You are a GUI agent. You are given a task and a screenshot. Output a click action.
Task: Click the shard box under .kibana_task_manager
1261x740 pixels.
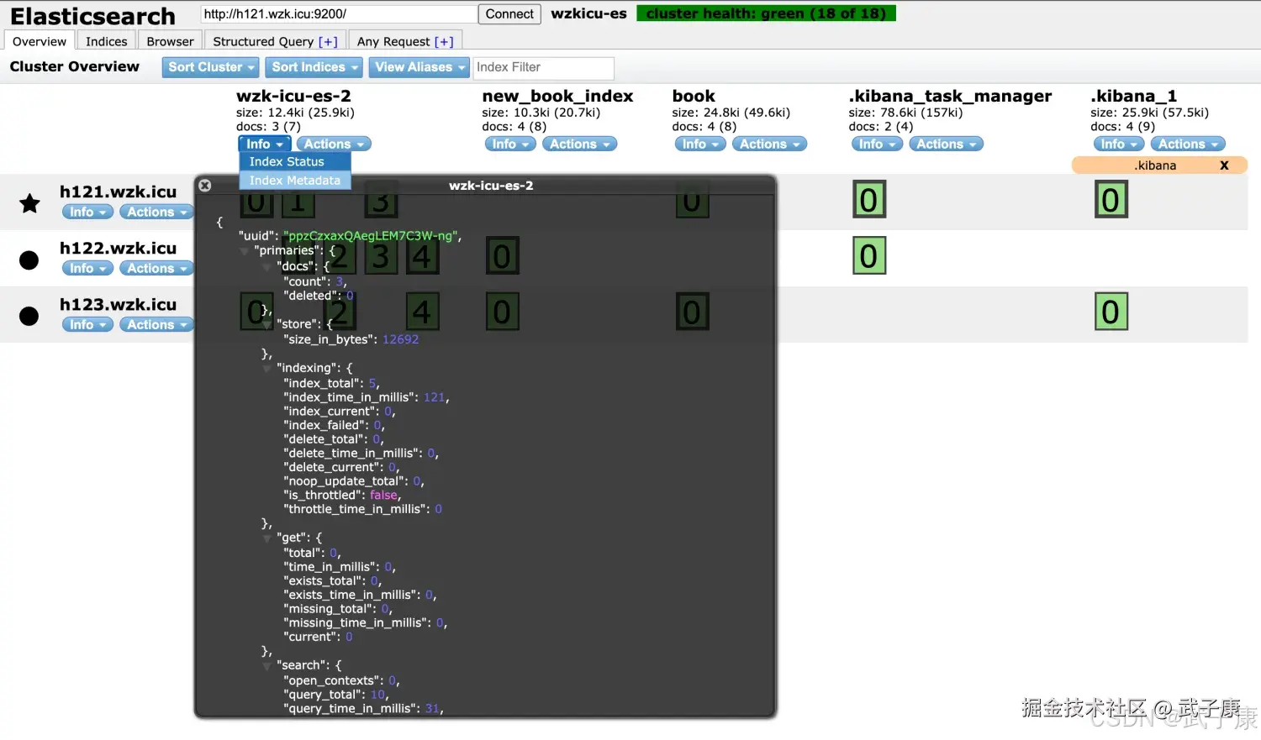click(869, 199)
